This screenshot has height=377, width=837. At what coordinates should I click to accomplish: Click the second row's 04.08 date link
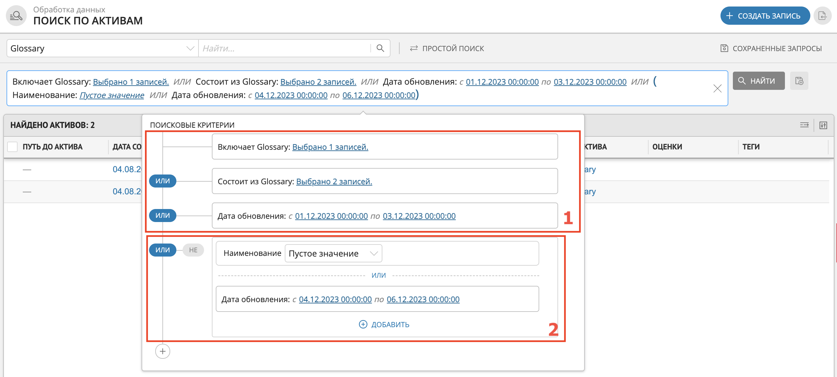click(127, 191)
